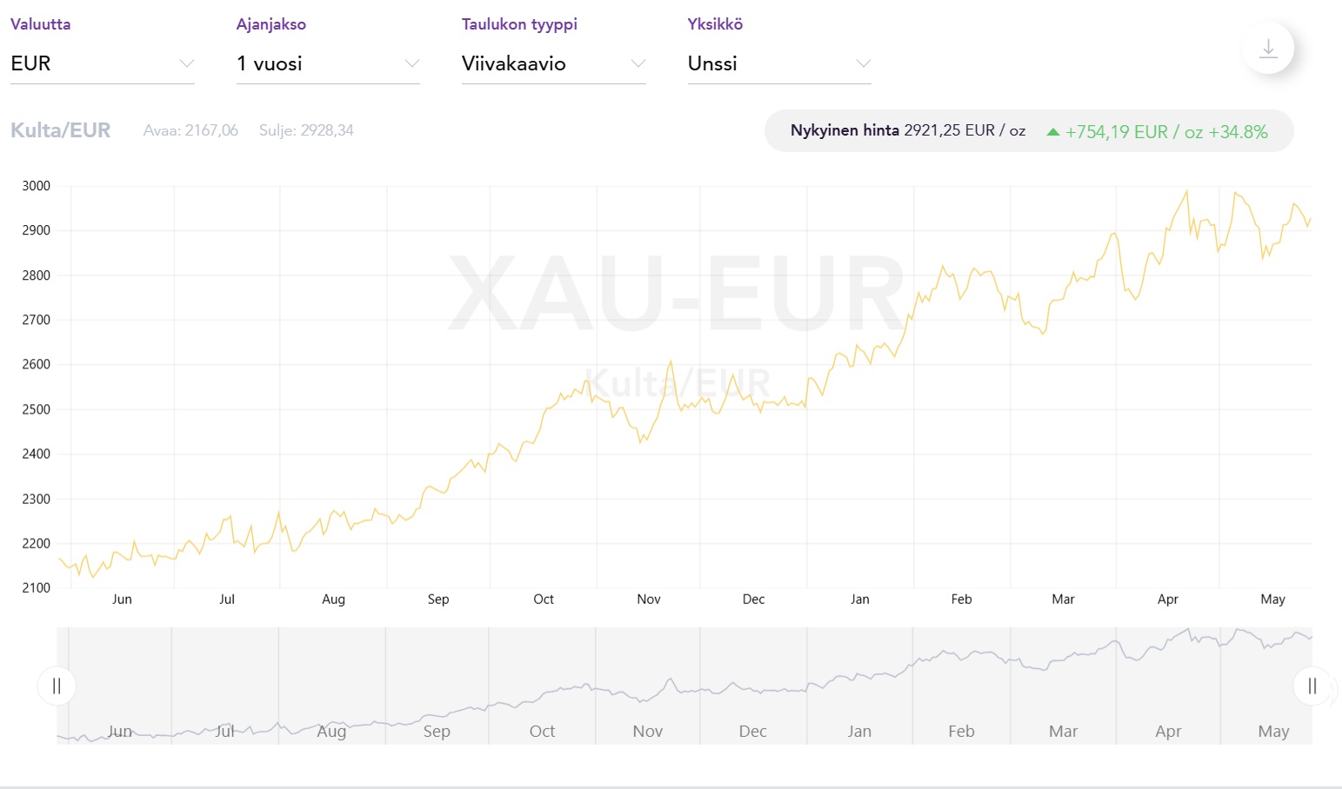The width and height of the screenshot is (1342, 789).
Task: Click Jan label in the range navigator
Action: click(859, 732)
